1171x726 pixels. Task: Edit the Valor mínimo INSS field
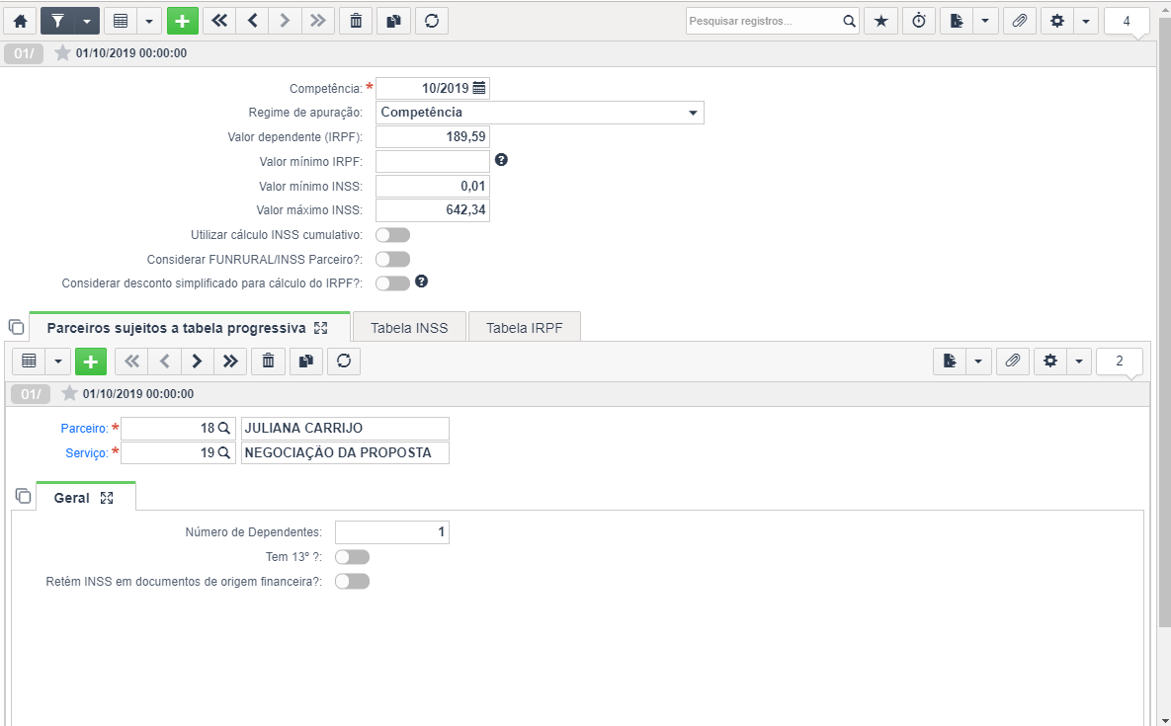pyautogui.click(x=433, y=186)
